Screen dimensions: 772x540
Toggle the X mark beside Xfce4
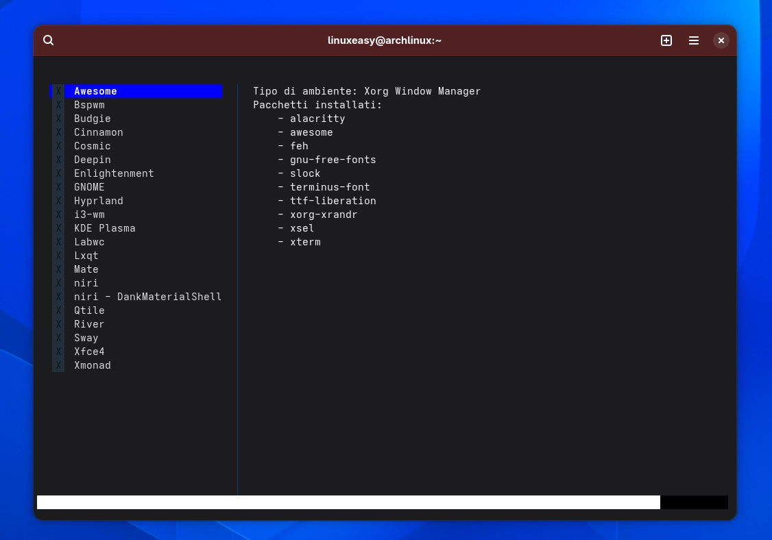point(58,352)
